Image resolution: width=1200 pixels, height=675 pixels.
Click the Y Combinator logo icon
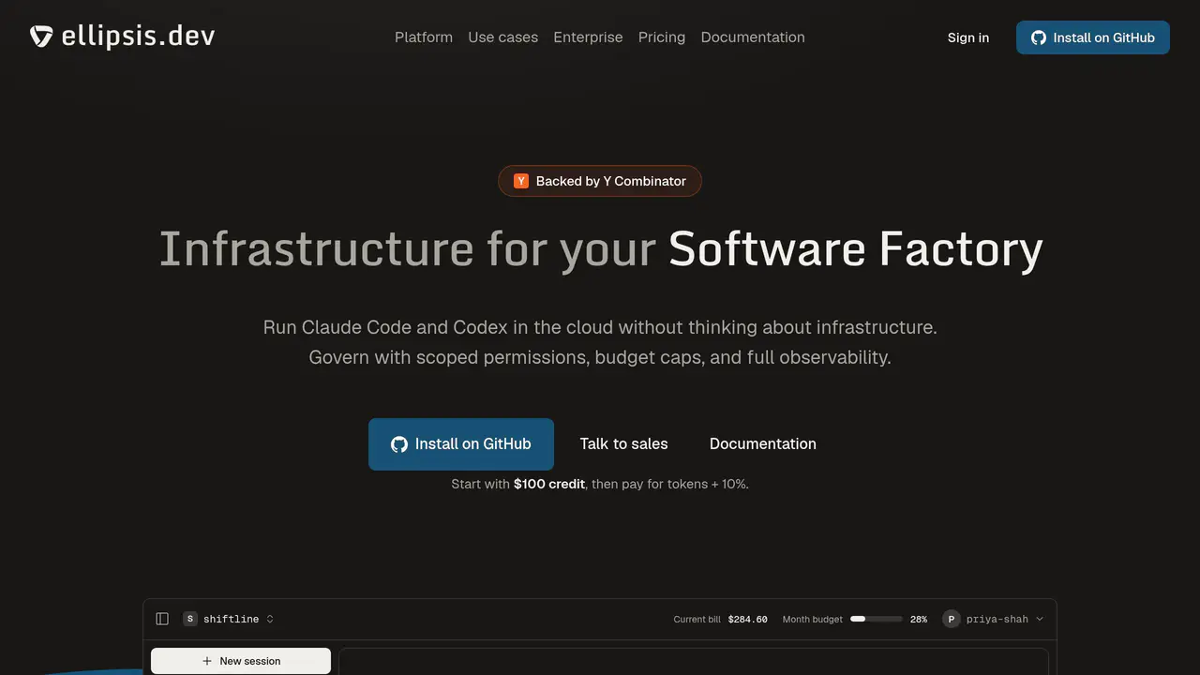pos(521,181)
